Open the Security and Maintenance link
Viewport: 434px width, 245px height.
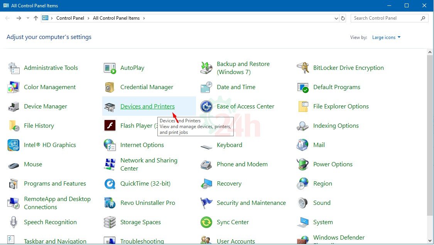point(251,203)
